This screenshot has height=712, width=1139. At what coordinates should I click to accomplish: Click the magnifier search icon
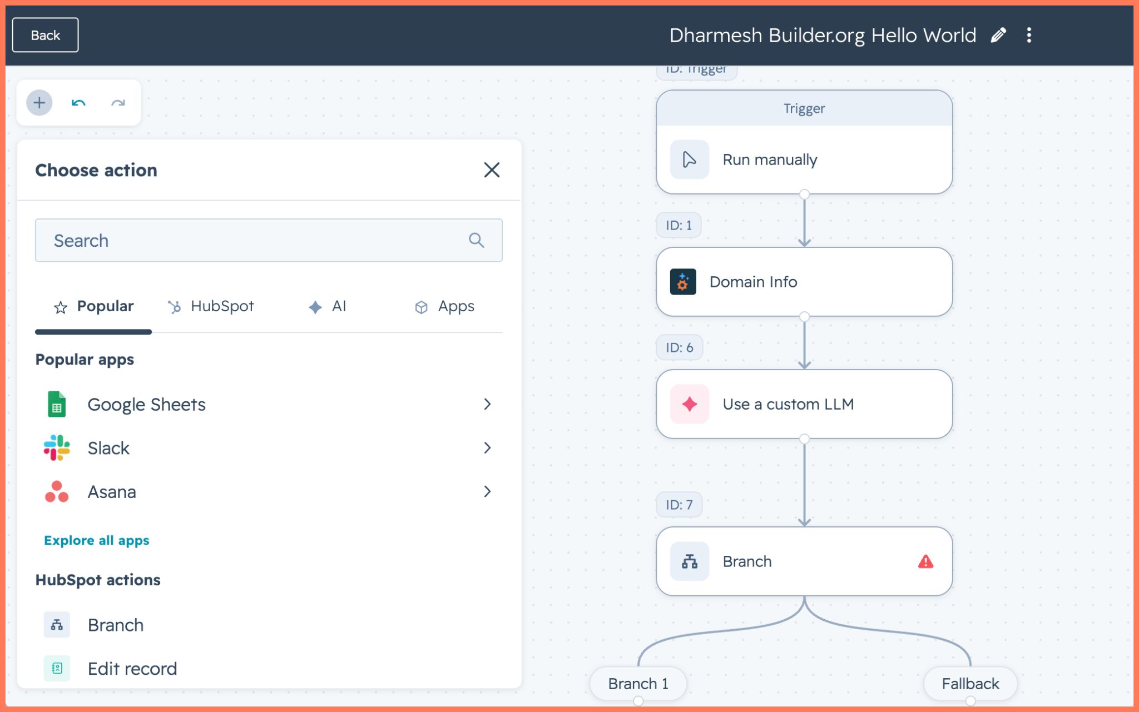point(477,240)
